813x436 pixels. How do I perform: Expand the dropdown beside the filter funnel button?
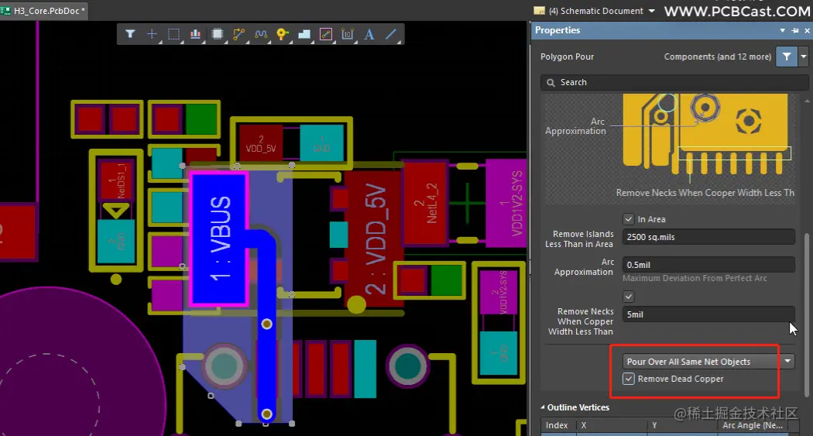804,57
